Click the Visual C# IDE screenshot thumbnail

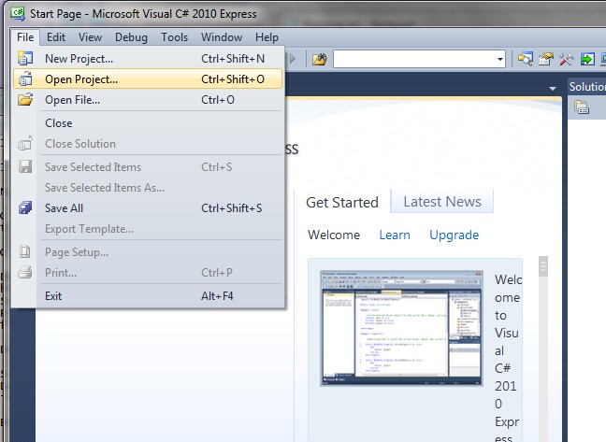pos(401,328)
